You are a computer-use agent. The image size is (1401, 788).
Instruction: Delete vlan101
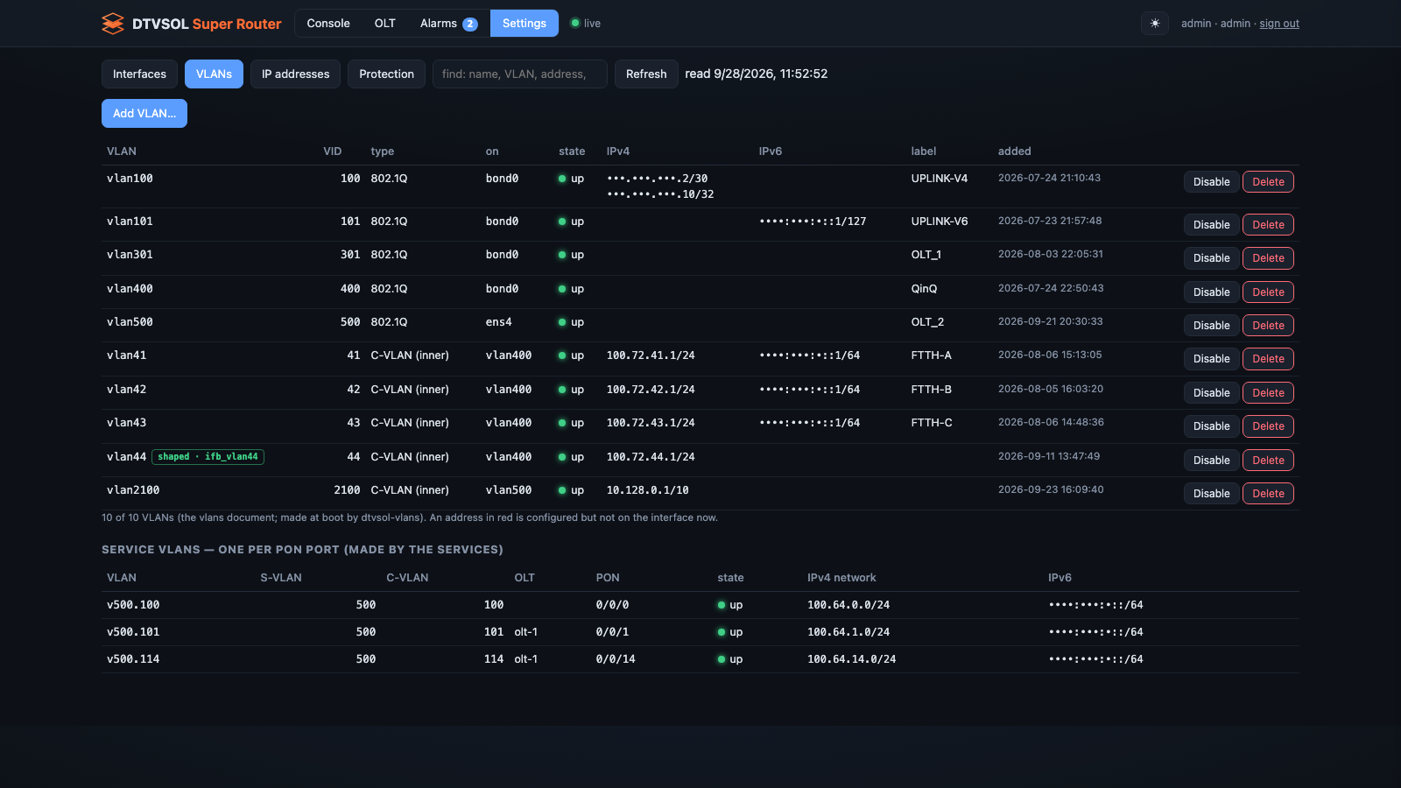(x=1268, y=225)
